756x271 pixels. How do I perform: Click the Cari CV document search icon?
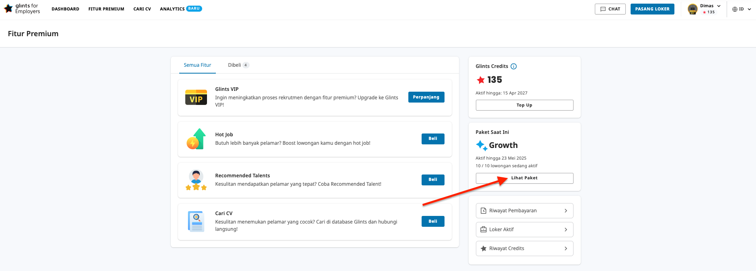point(196,222)
